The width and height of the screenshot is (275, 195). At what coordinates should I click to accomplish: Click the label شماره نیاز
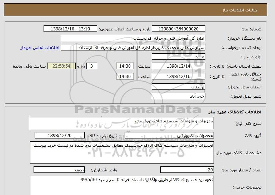[x=251, y=29]
